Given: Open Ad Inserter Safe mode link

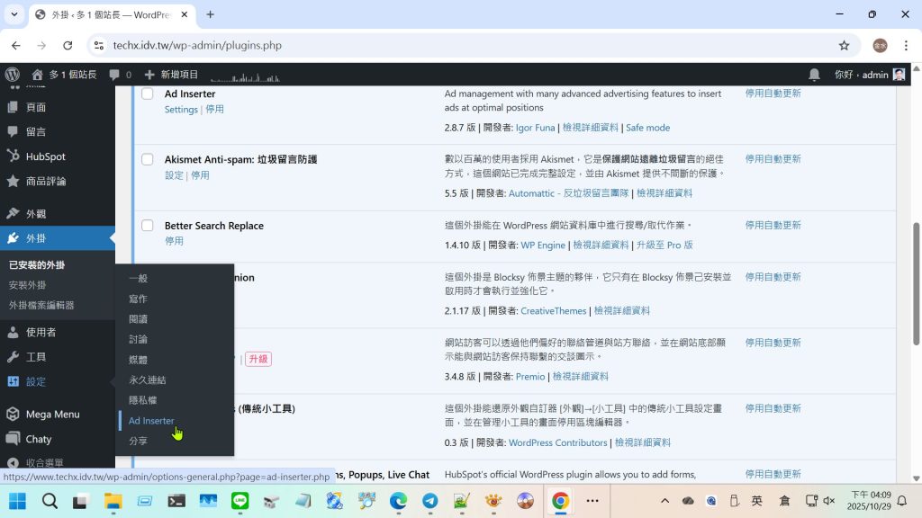Looking at the screenshot, I should click(x=647, y=128).
